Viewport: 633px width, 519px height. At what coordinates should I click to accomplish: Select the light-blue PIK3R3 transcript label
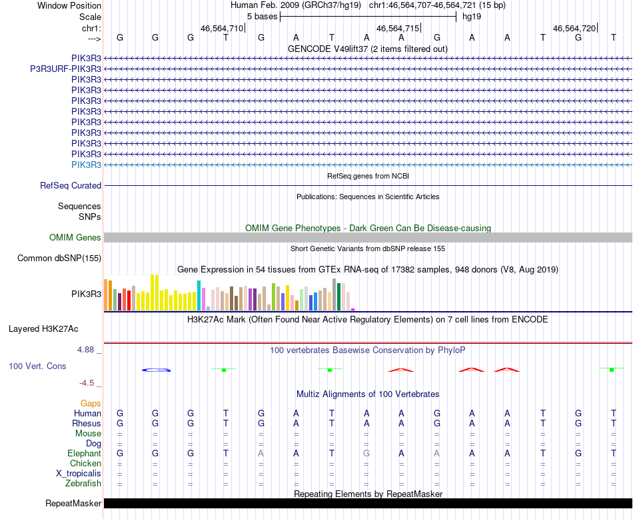[x=87, y=165]
